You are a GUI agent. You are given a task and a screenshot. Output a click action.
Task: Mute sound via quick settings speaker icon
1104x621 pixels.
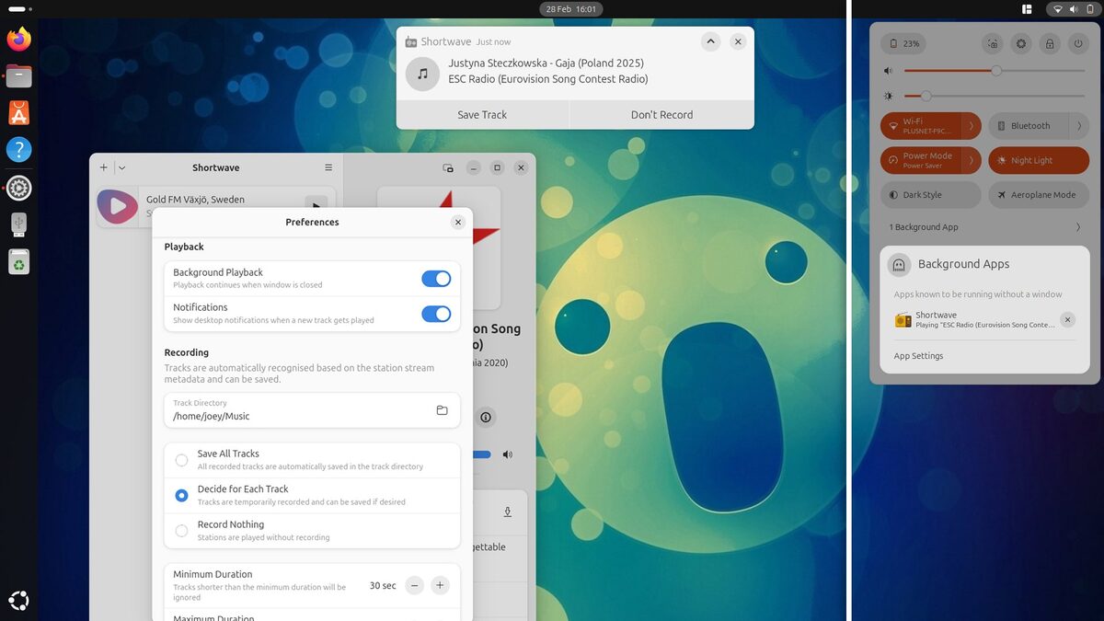(x=889, y=71)
